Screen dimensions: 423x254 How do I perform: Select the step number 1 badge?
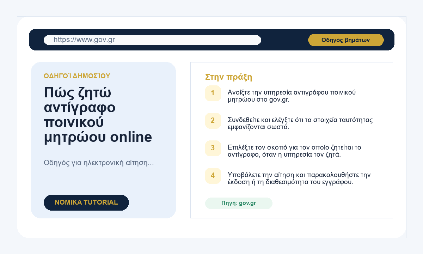click(213, 93)
